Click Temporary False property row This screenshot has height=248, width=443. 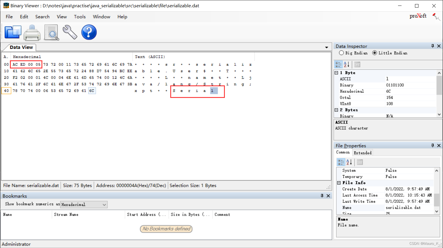(385, 177)
